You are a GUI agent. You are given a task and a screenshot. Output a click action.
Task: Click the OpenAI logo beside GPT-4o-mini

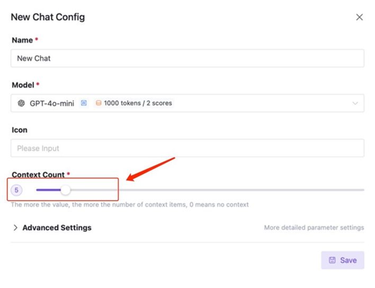point(21,103)
